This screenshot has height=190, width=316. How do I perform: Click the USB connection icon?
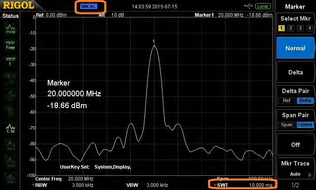click(x=248, y=6)
